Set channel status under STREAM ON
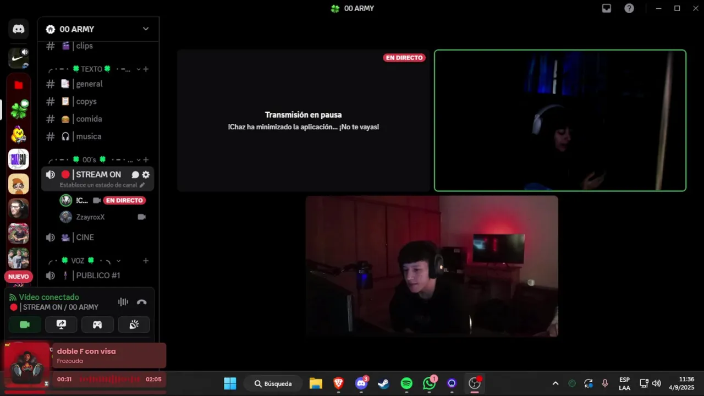Viewport: 704px width, 396px height. pos(102,185)
